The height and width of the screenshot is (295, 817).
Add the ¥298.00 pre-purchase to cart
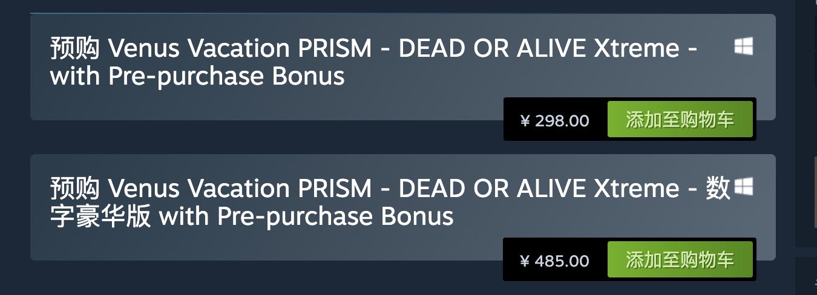(x=680, y=120)
